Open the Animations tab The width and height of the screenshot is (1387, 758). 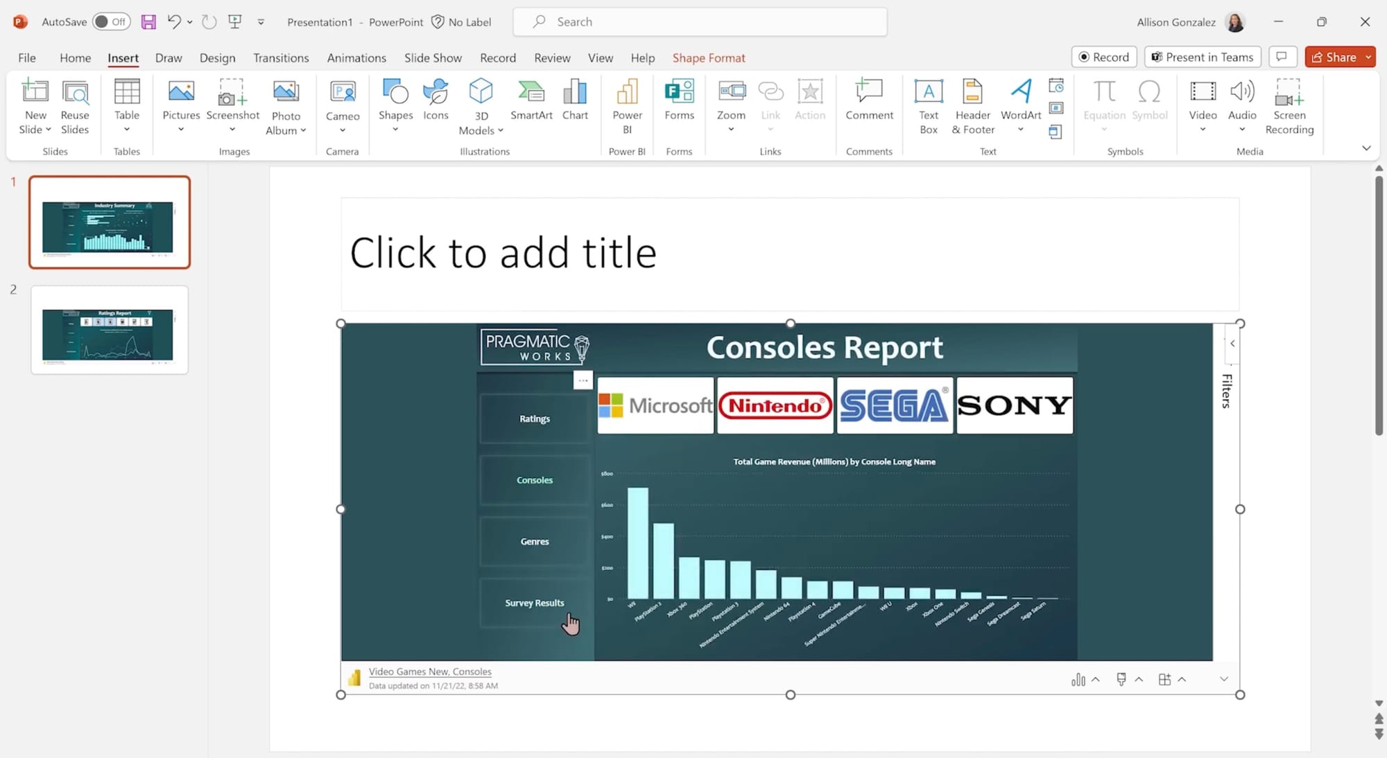356,58
